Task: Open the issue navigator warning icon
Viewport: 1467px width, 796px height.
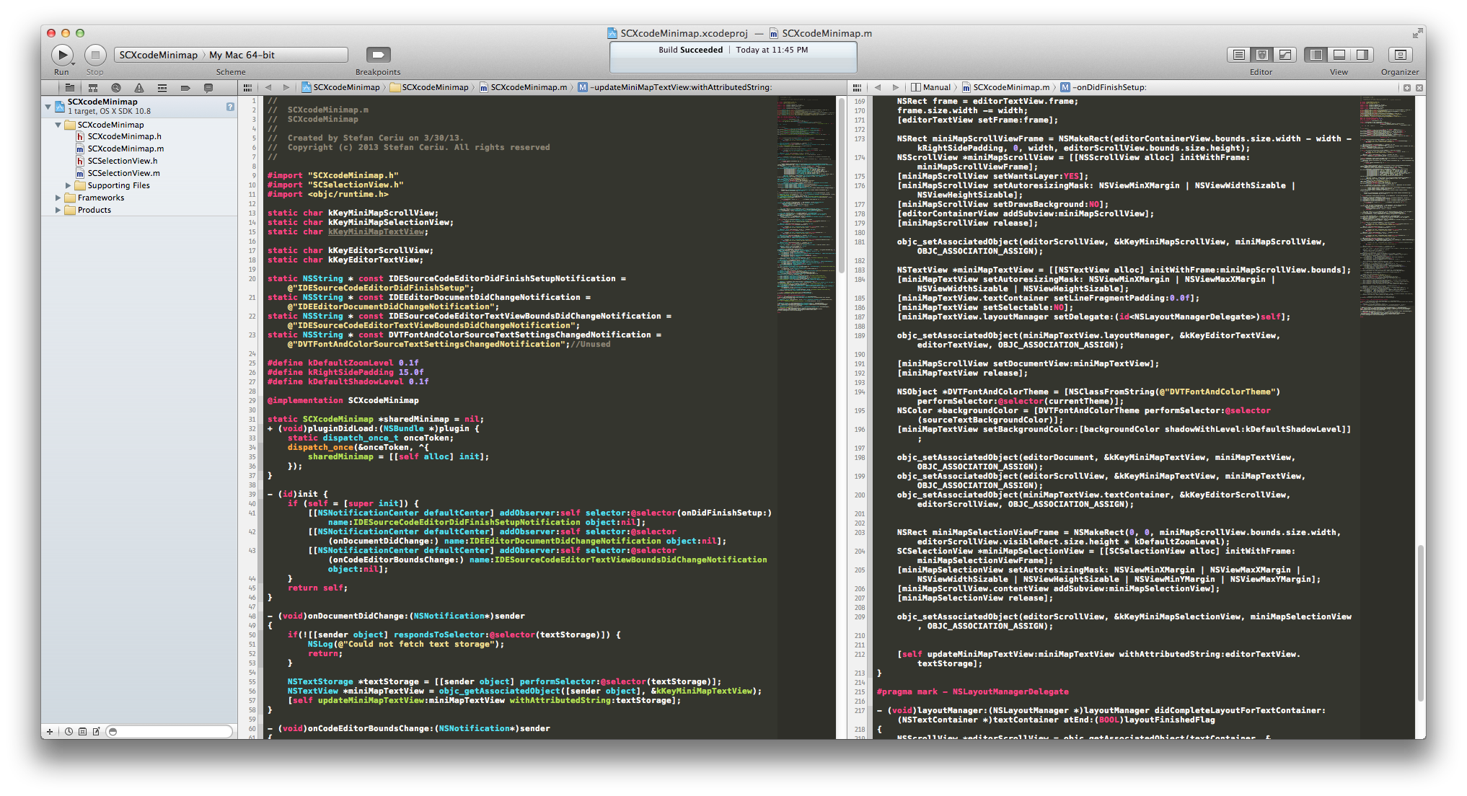Action: (139, 87)
